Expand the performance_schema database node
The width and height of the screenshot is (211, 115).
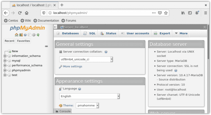click(5, 66)
